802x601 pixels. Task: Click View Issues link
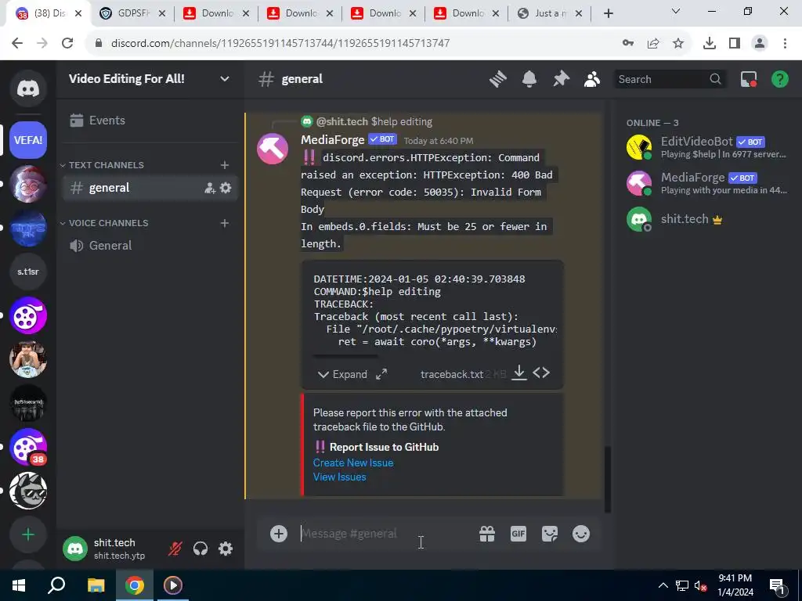click(x=340, y=477)
